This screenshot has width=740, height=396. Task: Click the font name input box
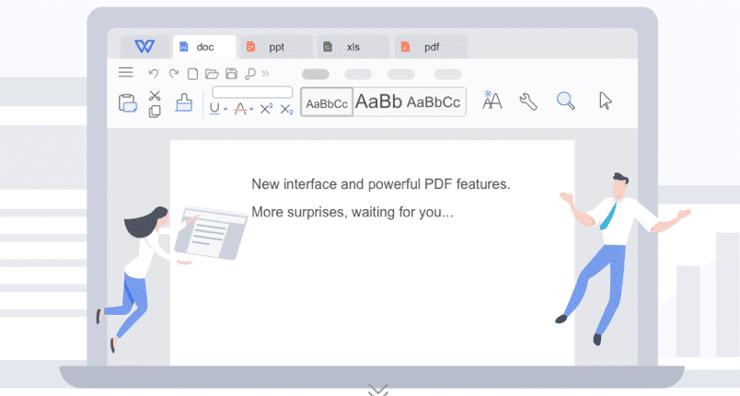click(252, 92)
